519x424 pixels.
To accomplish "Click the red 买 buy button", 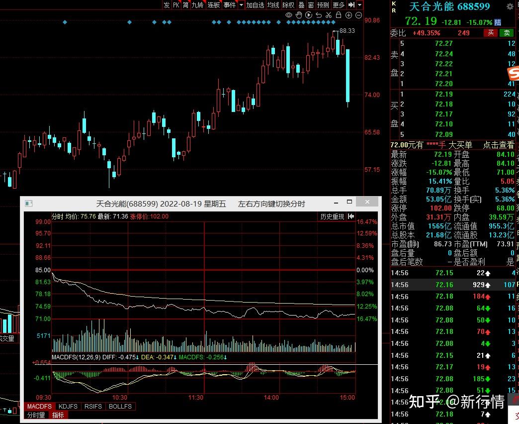I will pos(491,33).
